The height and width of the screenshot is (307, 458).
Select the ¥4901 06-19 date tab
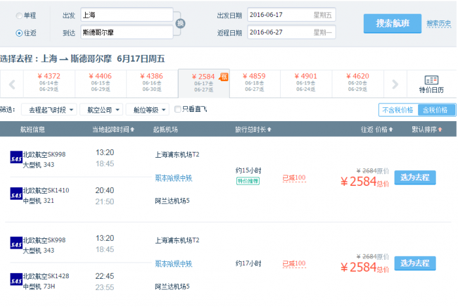pos(306,82)
